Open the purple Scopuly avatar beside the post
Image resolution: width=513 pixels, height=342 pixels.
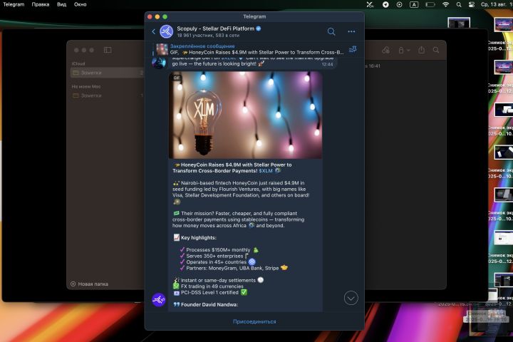coord(159,299)
